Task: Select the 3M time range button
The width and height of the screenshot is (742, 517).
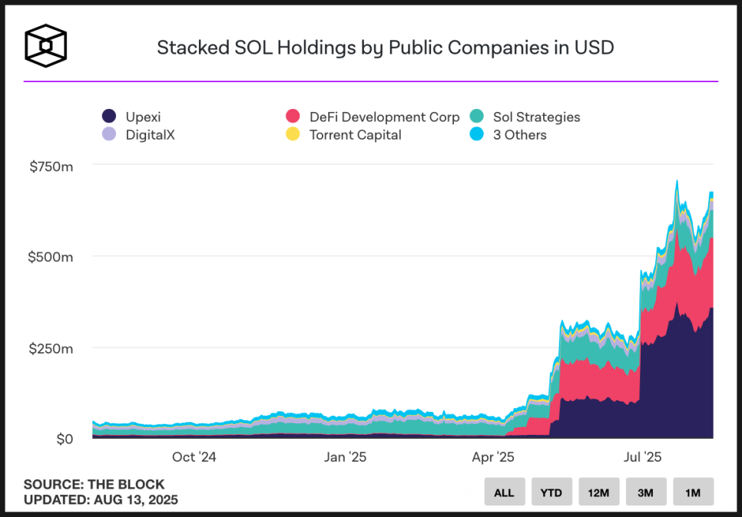Action: pyautogui.click(x=646, y=492)
